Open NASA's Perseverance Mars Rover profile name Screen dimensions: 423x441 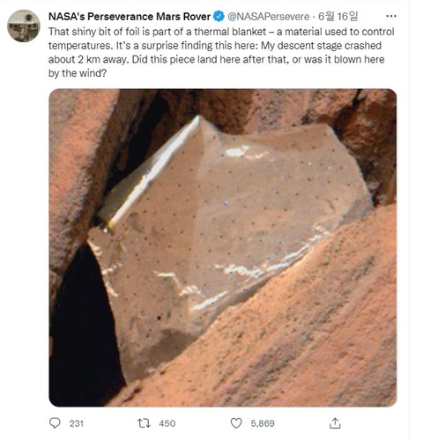130,17
